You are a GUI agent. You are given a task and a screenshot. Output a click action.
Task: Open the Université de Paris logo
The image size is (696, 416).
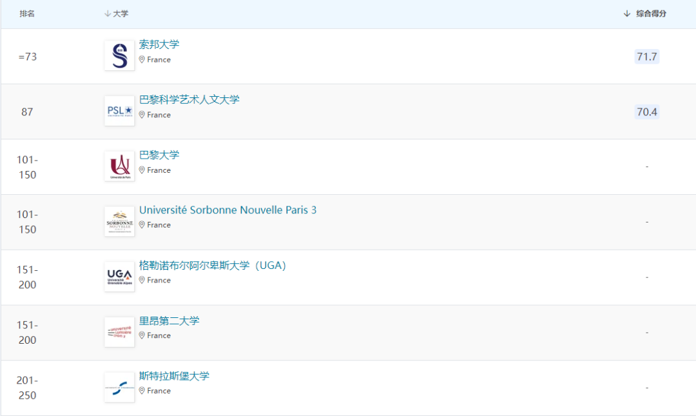tap(119, 166)
